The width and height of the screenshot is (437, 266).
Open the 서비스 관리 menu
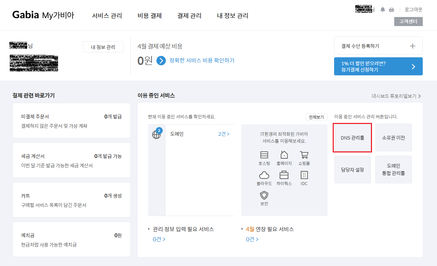(107, 16)
